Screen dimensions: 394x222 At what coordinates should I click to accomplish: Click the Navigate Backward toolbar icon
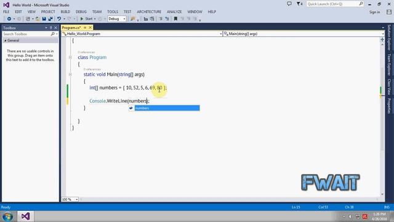pyautogui.click(x=9, y=19)
